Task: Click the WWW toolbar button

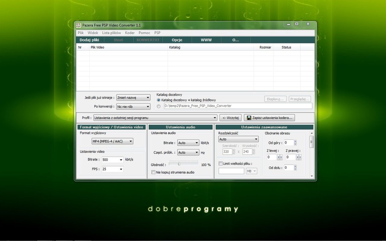Action: [x=206, y=40]
